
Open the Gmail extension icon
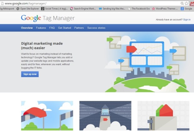tap(192, 4)
